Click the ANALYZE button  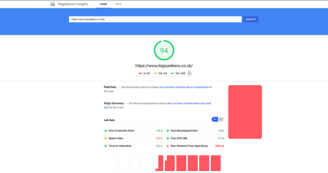[x=250, y=19]
